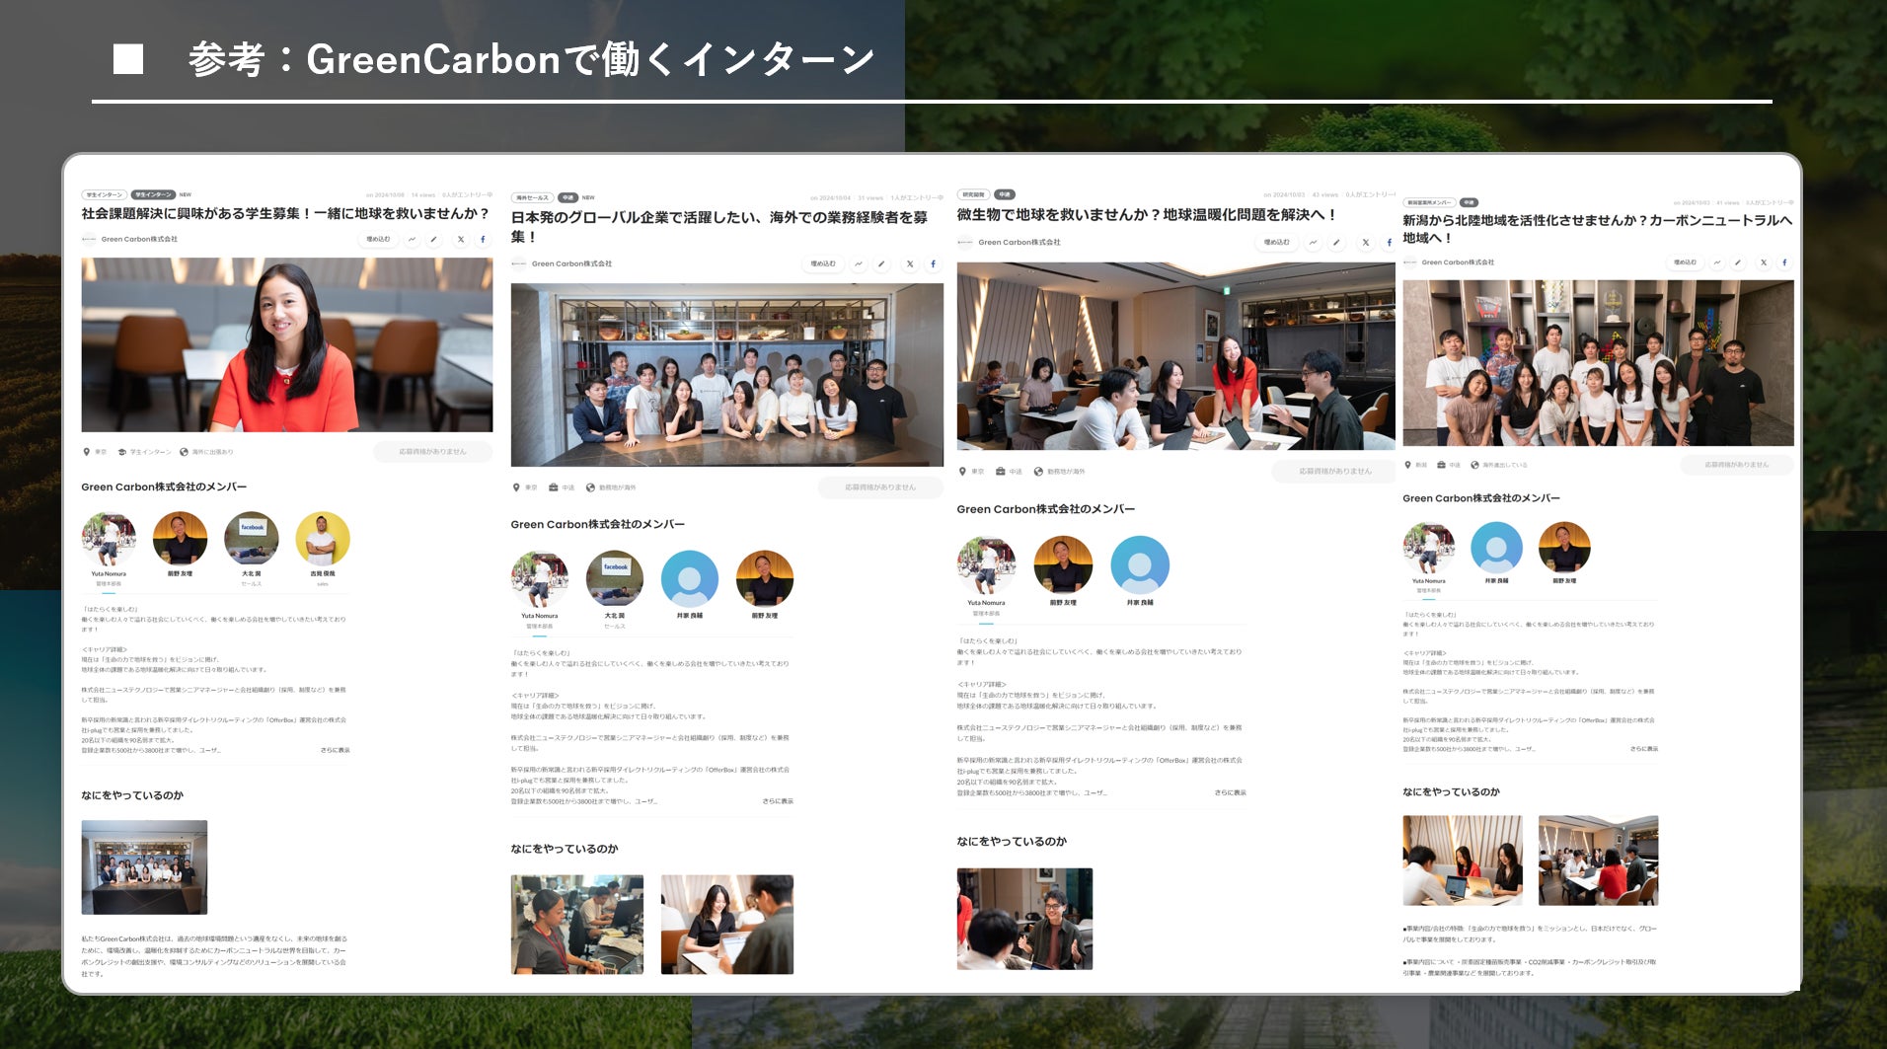Screen dimensions: 1887x1049
Task: Click the location pin icon under the 社会課題解決 photo
Action: coord(87,452)
